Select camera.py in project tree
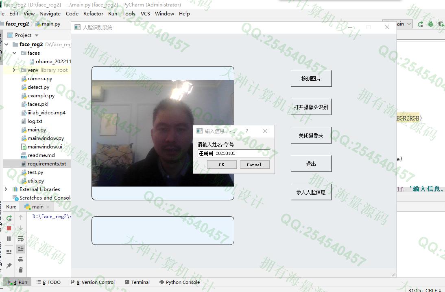This screenshot has height=292, width=445. coord(37,79)
